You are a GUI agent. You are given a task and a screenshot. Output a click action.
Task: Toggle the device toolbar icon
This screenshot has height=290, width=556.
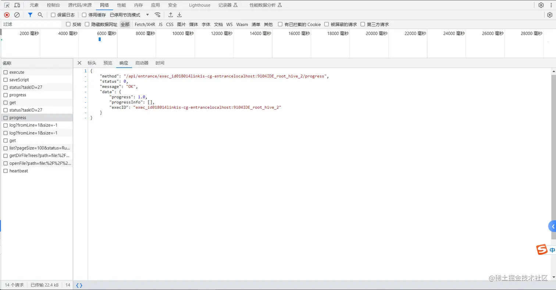click(17, 5)
